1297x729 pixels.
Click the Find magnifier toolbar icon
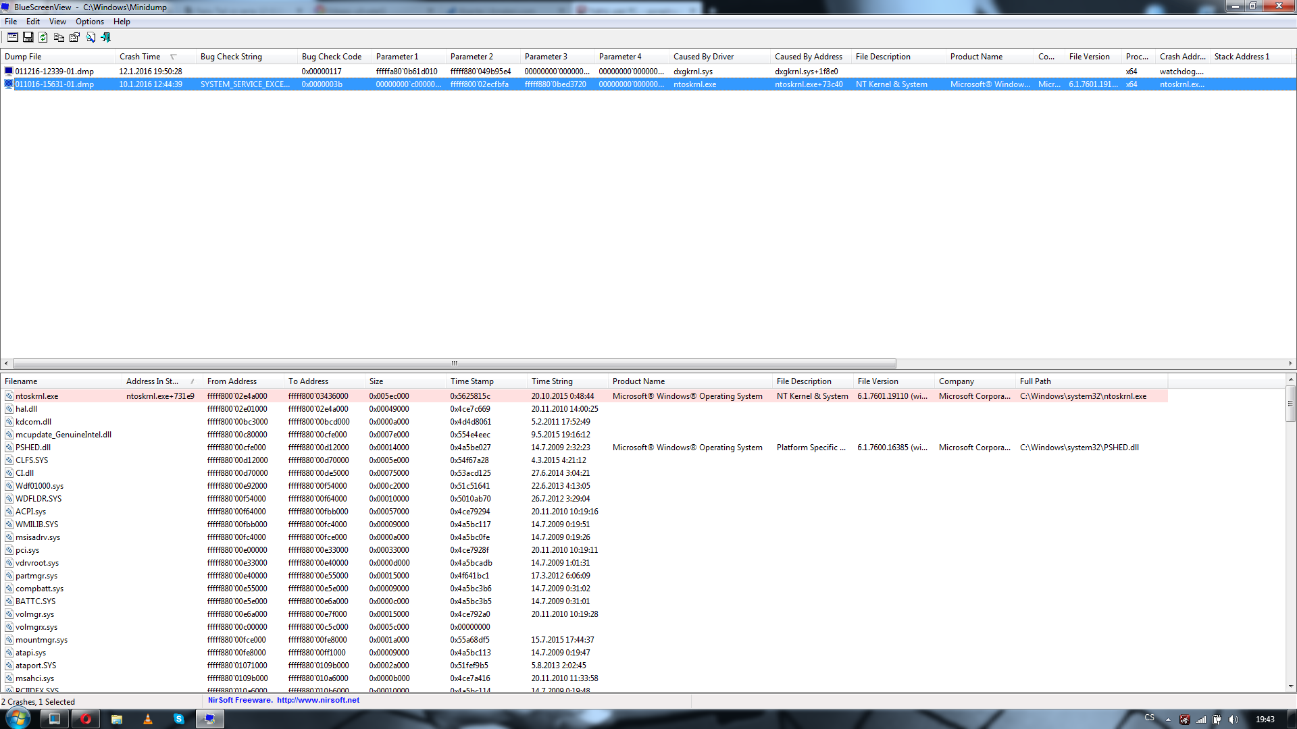91,38
